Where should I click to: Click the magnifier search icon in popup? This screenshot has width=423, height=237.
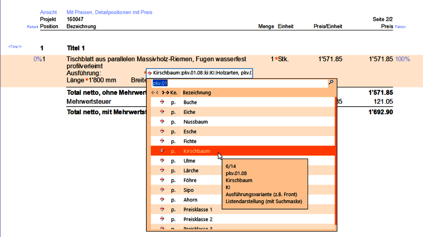point(331,83)
